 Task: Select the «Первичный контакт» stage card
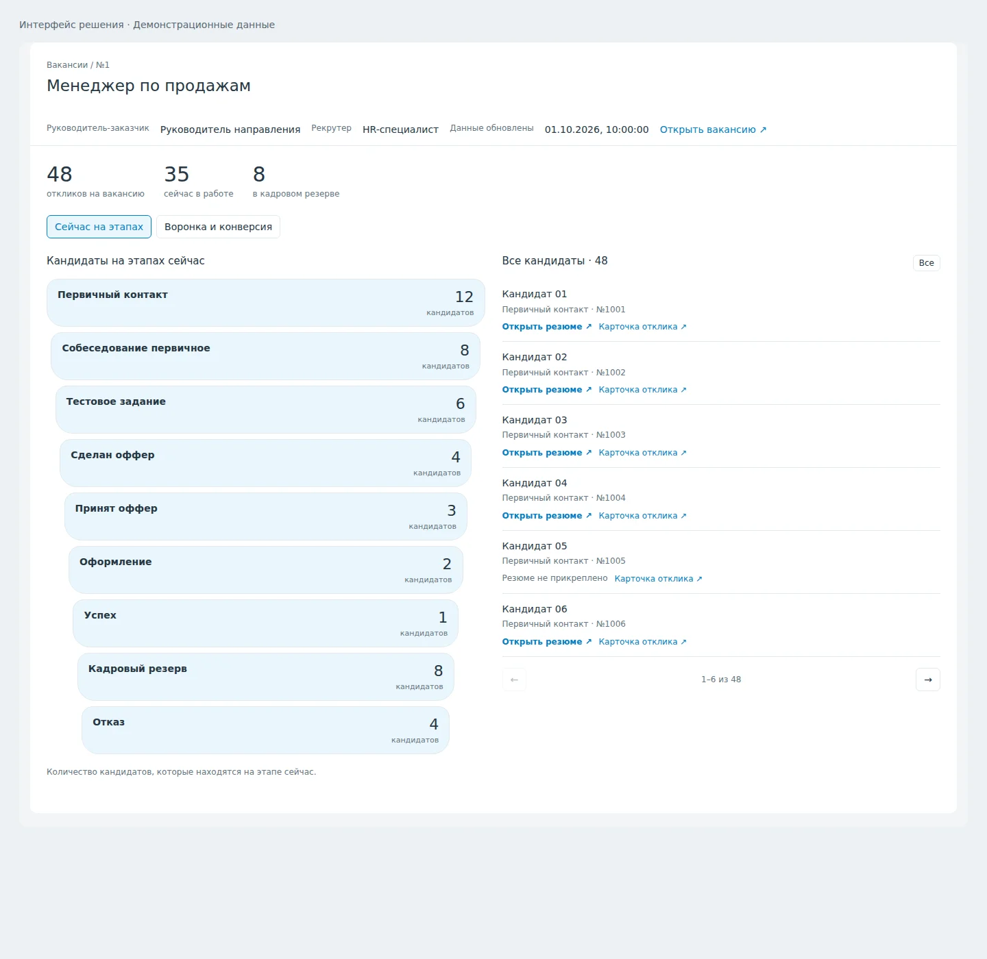pos(266,303)
